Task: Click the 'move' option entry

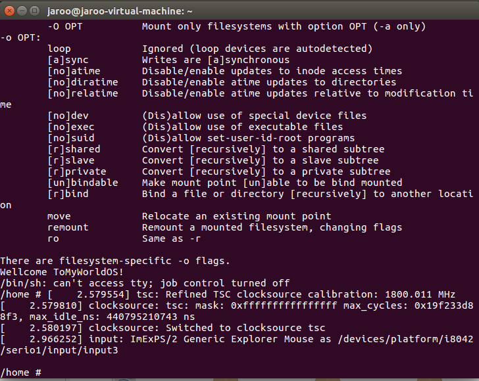Action: tap(59, 216)
